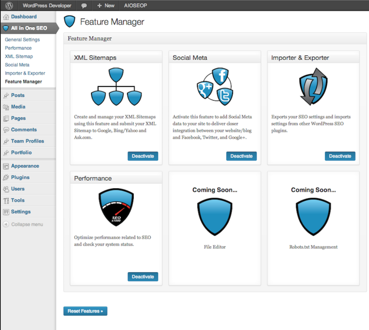This screenshot has width=369, height=330.
Task: Open the Team Profiles menu item
Action: 28,141
